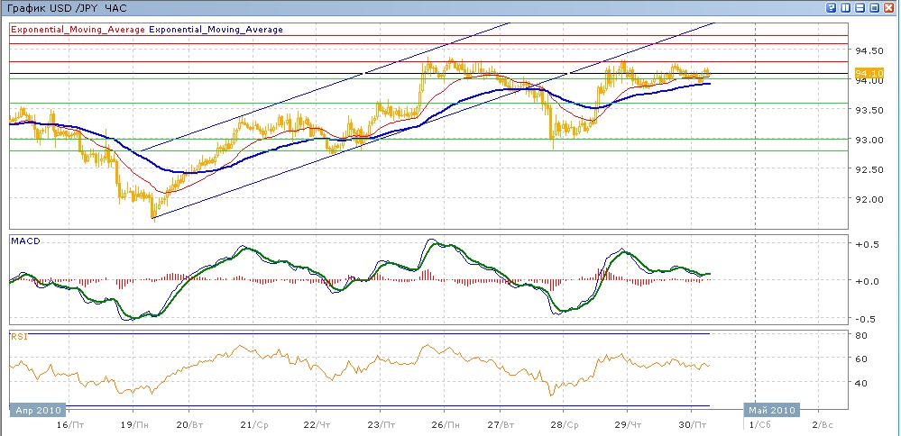This screenshot has height=436, width=901.
Task: Select the 16/Пт date on the time axis
Action: [x=71, y=425]
